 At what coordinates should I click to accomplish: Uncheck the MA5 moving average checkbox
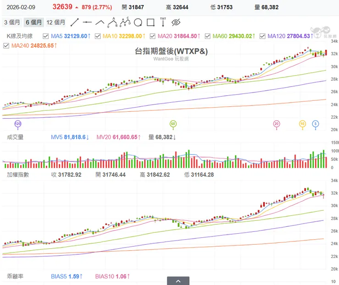[46, 36]
